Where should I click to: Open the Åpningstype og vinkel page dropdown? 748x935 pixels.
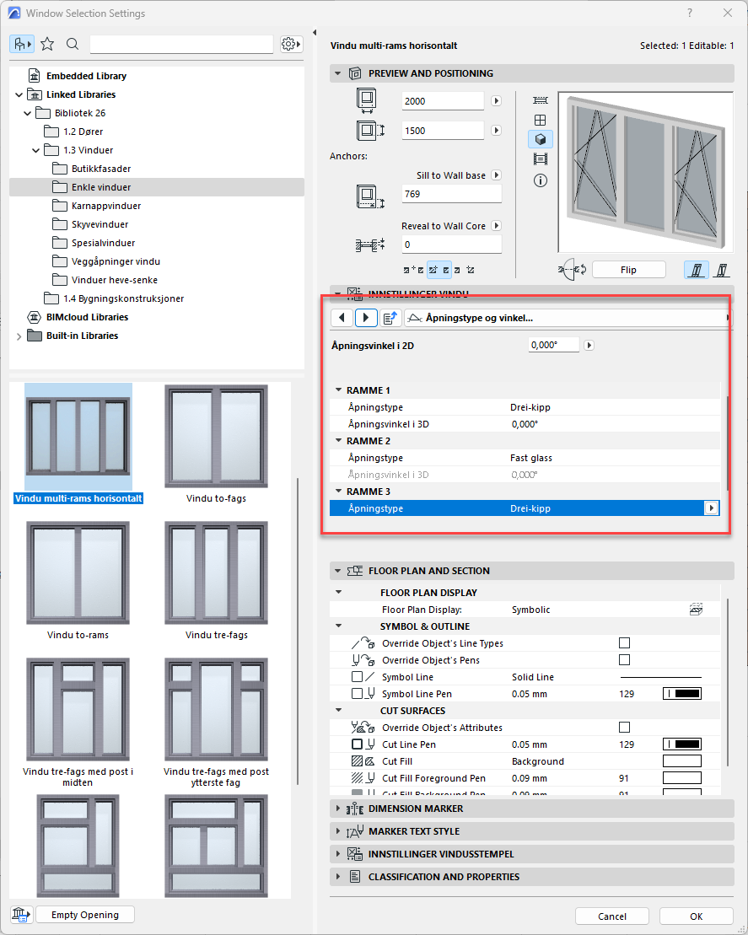click(x=567, y=318)
